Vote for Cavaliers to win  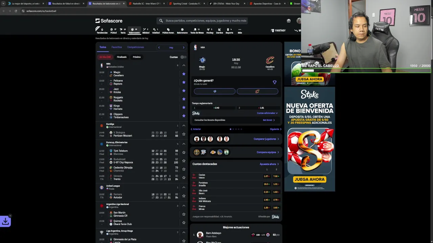257,91
